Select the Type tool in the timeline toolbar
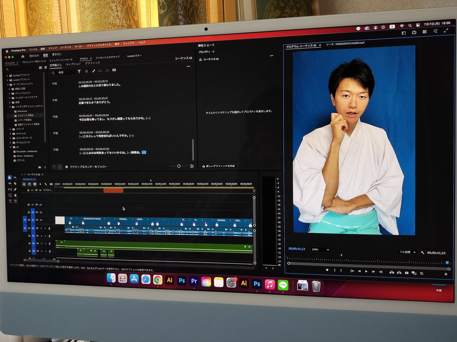The width and height of the screenshot is (457, 342). click(10, 201)
